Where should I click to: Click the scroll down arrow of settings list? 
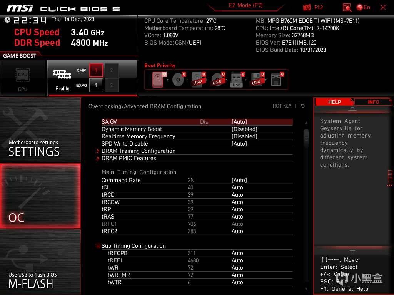(x=306, y=289)
